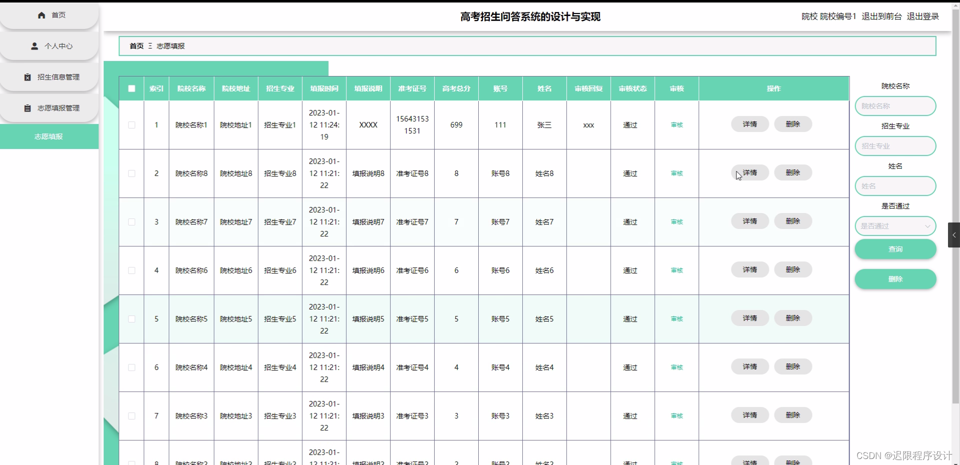Click the 退出到前台 option
The height and width of the screenshot is (465, 960).
[x=882, y=16]
